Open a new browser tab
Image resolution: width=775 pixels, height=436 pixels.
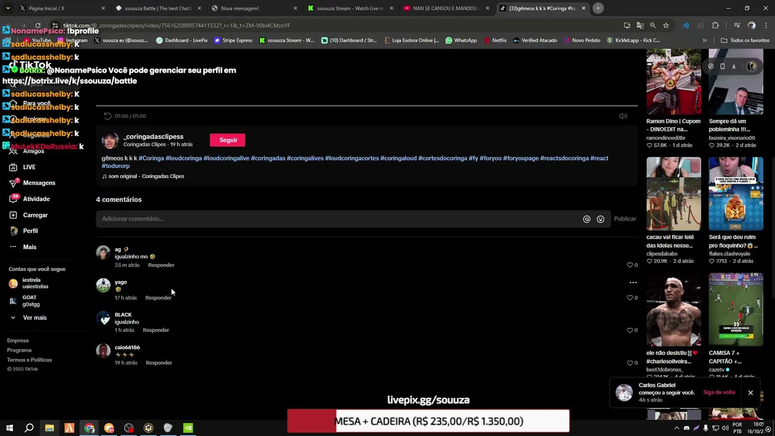pyautogui.click(x=598, y=8)
